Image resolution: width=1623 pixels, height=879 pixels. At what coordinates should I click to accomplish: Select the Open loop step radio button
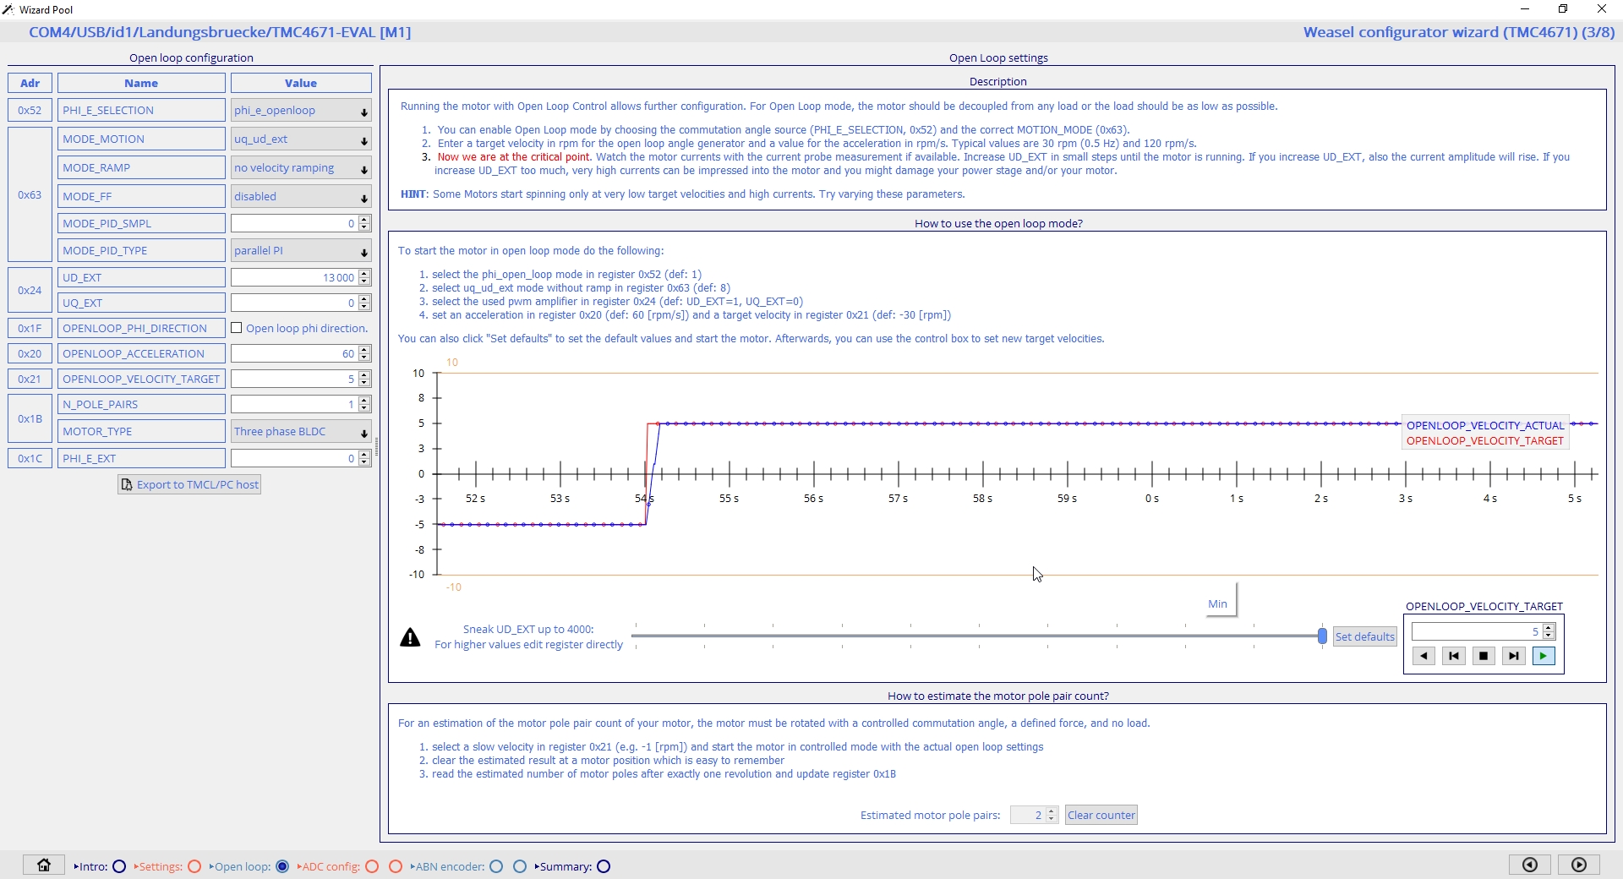click(x=282, y=866)
